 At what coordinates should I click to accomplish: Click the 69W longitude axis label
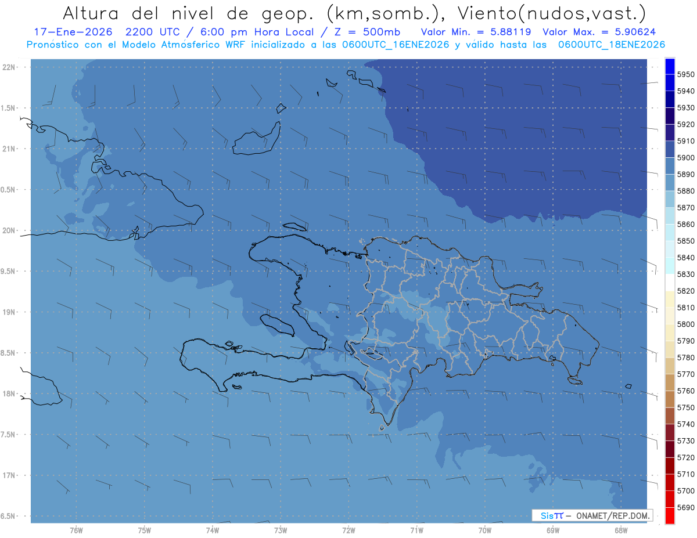553,530
